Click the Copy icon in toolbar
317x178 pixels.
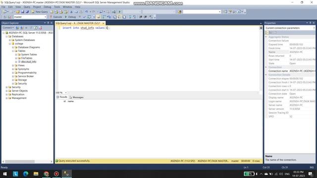[x=76, y=12]
